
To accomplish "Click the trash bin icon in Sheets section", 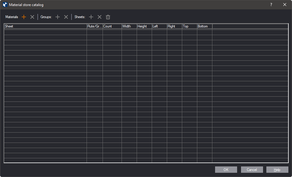I will point(108,17).
